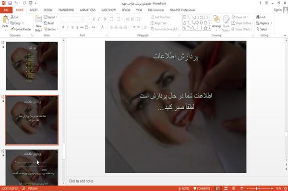Open Quick Styles gallery

[x=226, y=24]
